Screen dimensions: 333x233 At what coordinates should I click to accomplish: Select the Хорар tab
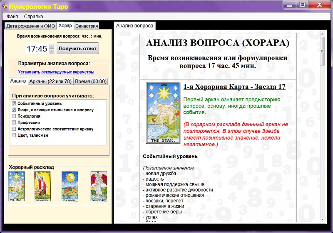[x=65, y=26]
